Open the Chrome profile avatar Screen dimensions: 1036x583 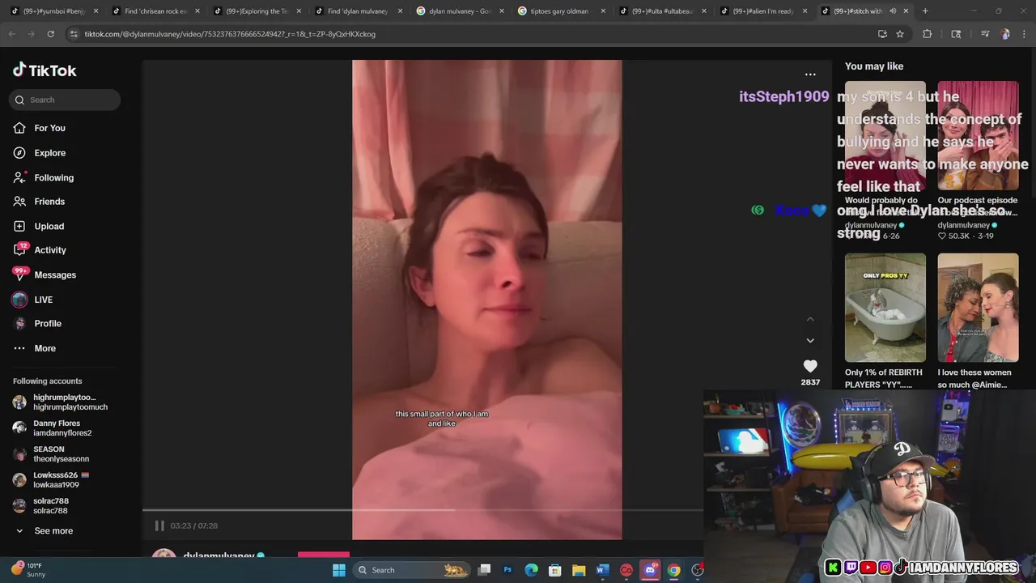tap(1005, 34)
